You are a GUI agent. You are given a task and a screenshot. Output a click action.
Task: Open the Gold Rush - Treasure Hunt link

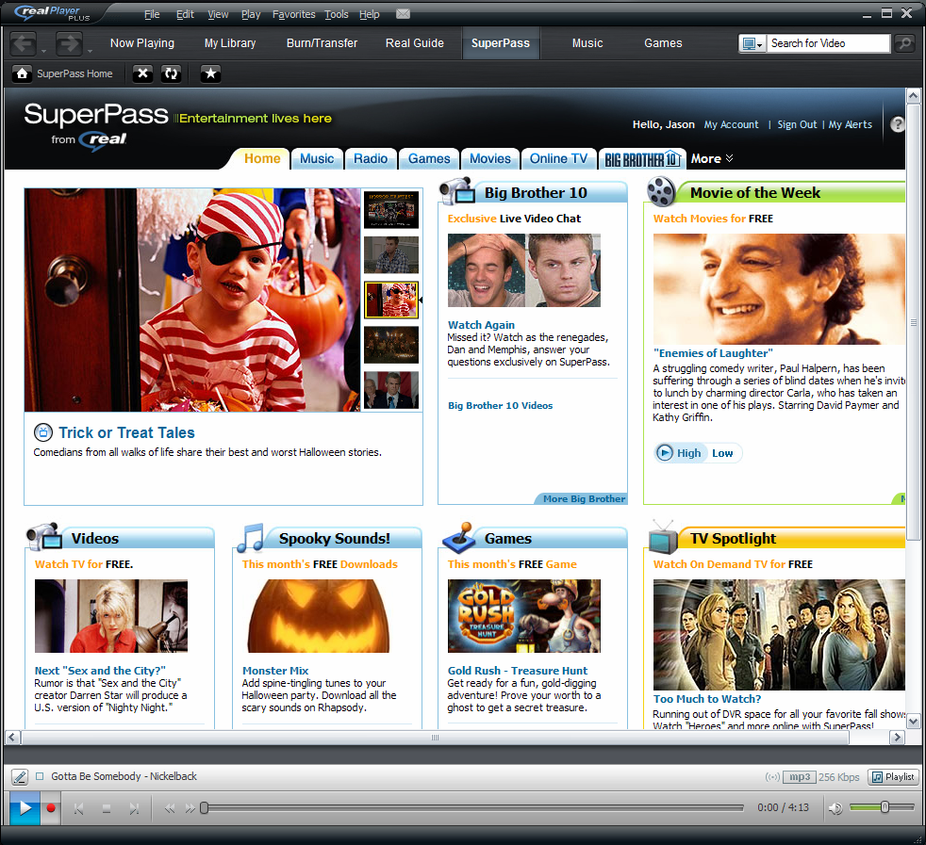tap(518, 671)
